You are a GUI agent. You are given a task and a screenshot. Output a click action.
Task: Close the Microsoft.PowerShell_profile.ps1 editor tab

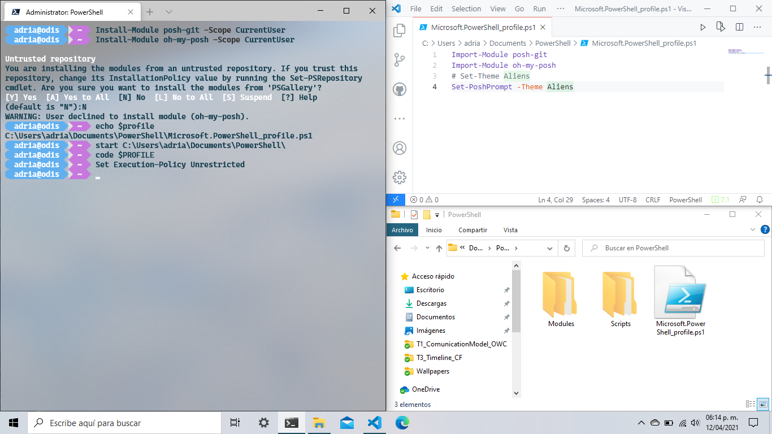(x=542, y=27)
